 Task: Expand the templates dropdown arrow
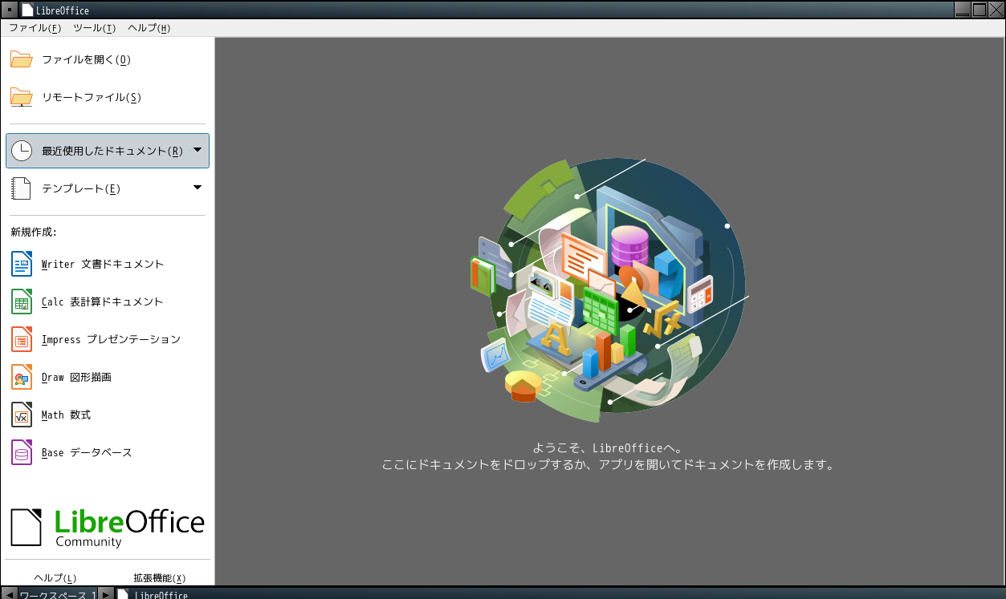(198, 188)
